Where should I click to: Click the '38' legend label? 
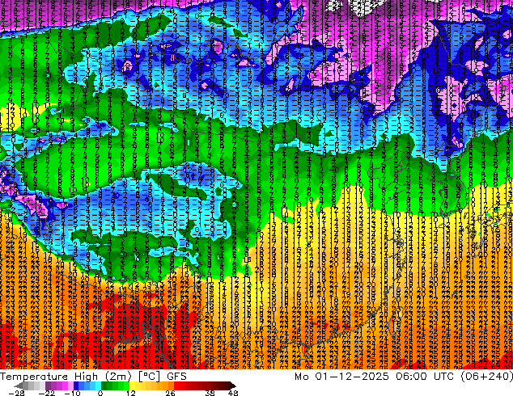[x=210, y=393]
